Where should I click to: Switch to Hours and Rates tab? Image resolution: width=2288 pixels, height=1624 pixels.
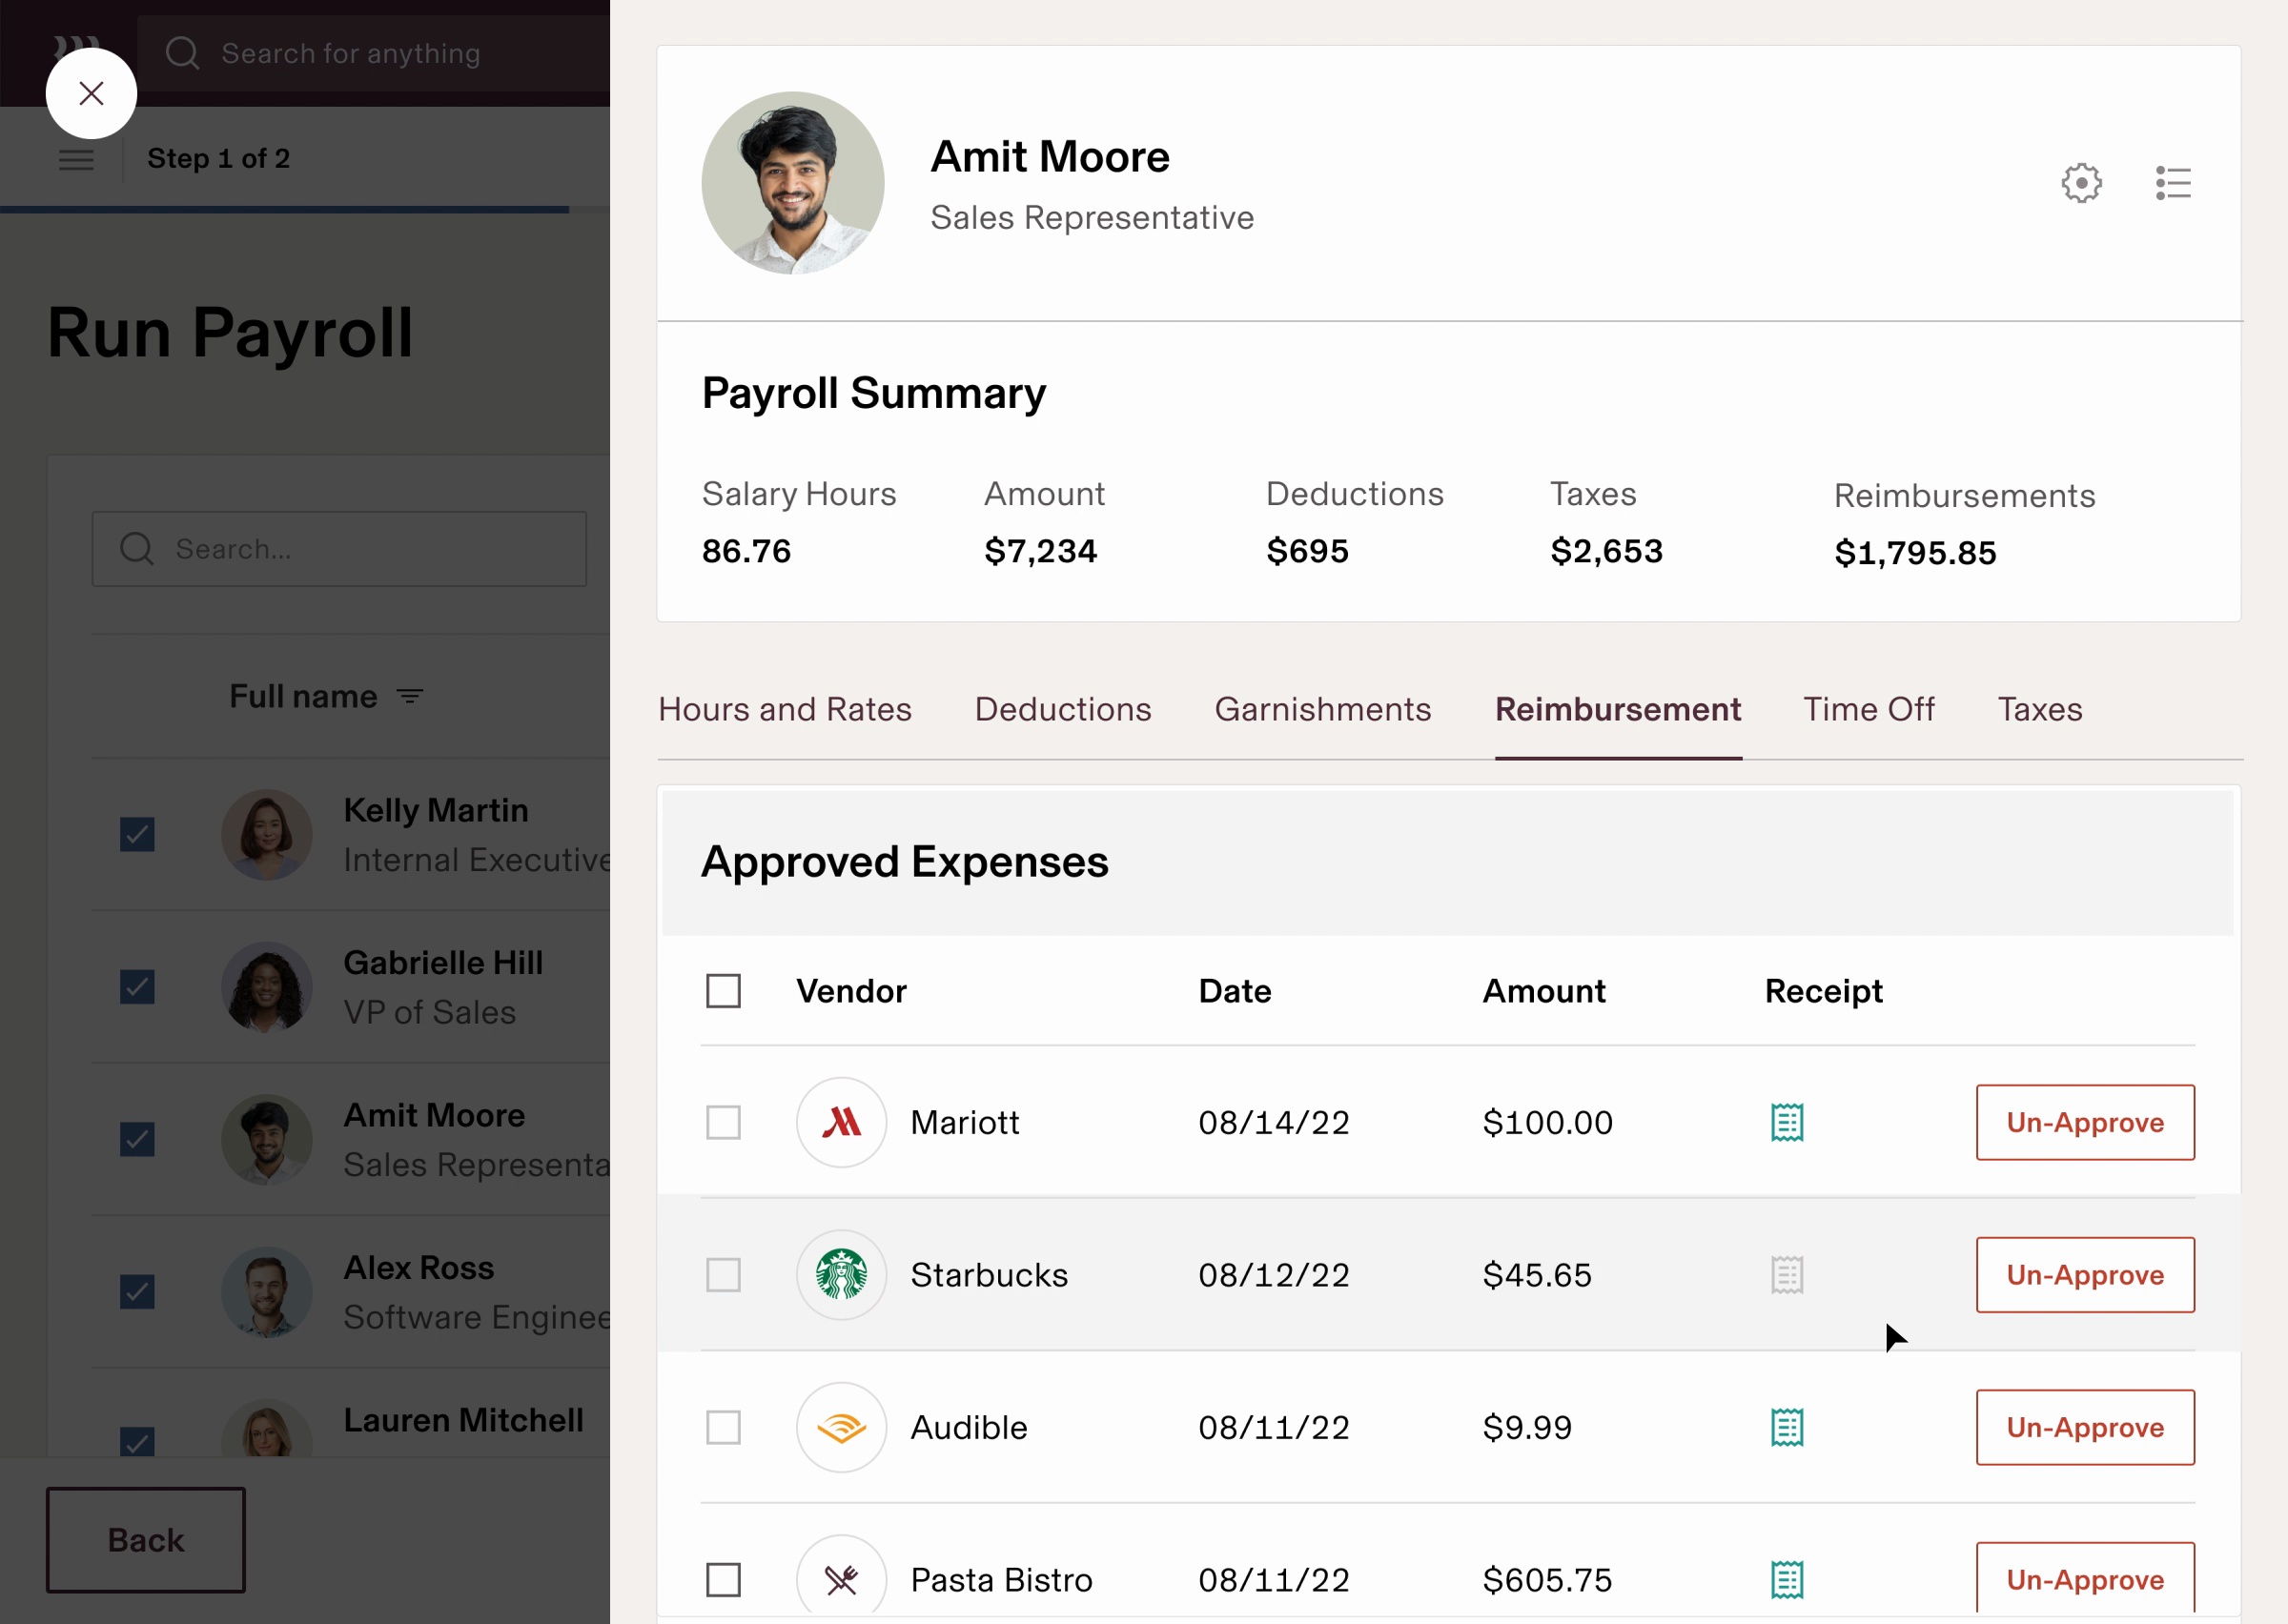[x=784, y=709]
